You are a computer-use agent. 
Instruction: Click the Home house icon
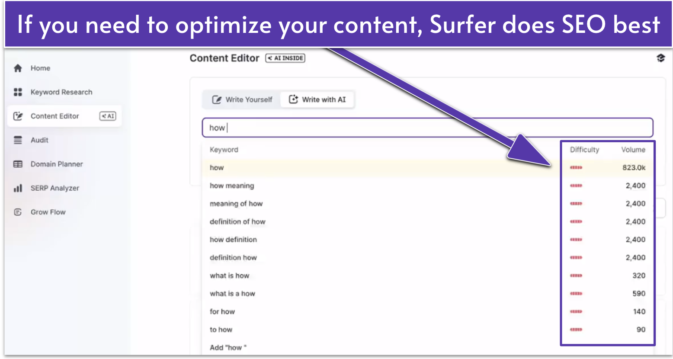click(18, 68)
